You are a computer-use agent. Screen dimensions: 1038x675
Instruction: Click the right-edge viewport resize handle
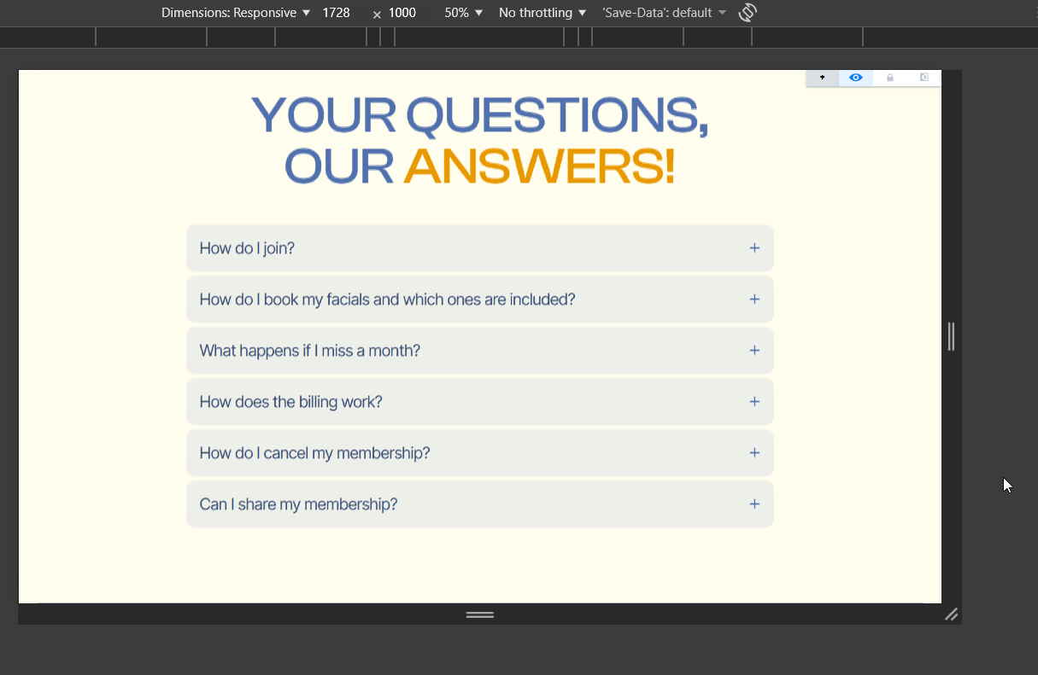[952, 336]
